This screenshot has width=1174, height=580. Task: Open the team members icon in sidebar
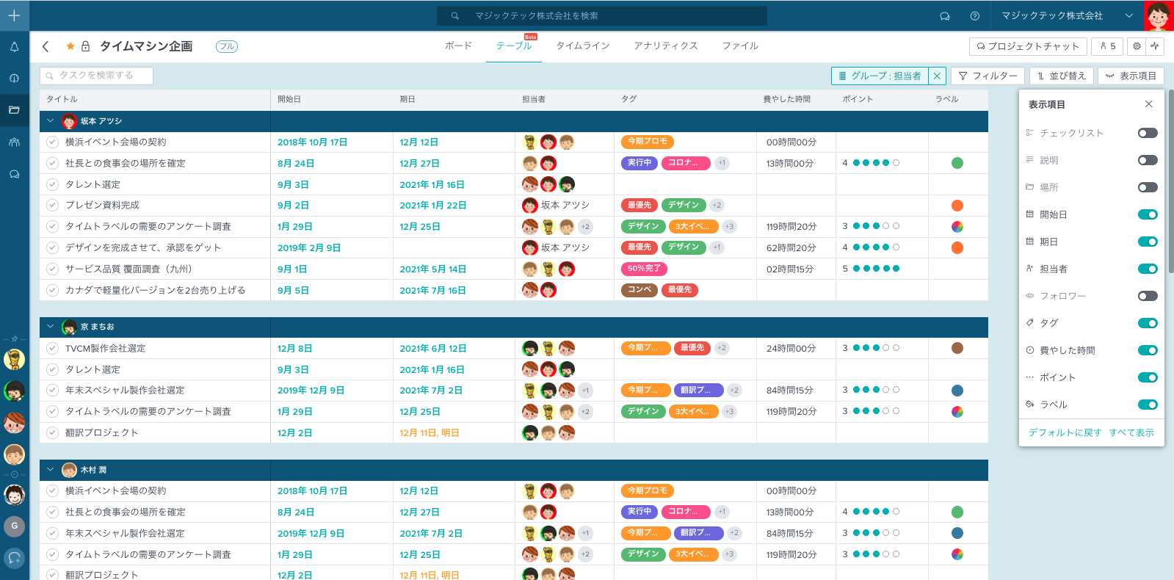tap(14, 142)
